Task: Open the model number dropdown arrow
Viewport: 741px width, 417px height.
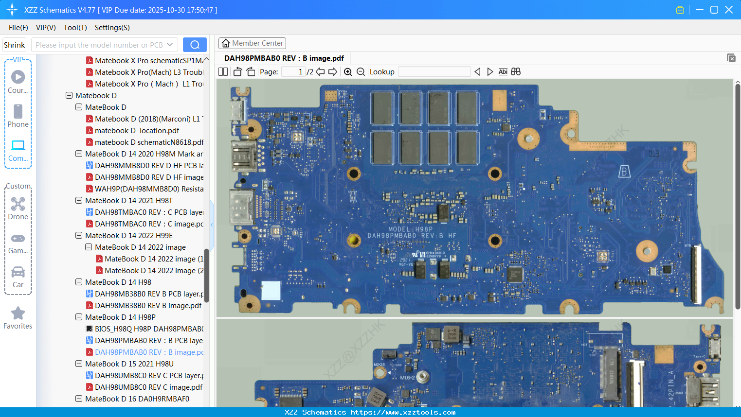Action: (x=170, y=45)
